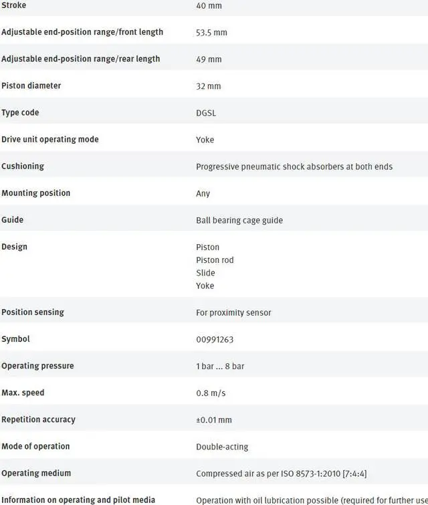Select the For proximity sensor value
Image resolution: width=428 pixels, height=505 pixels.
tap(233, 312)
